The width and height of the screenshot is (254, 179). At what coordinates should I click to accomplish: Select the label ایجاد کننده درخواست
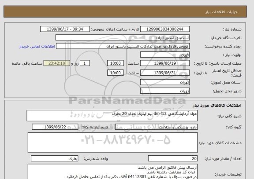tap(223, 47)
